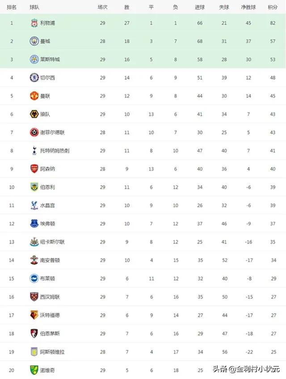Click the West Ham hammers badge
Viewport: 286px width, 379px height.
click(34, 297)
